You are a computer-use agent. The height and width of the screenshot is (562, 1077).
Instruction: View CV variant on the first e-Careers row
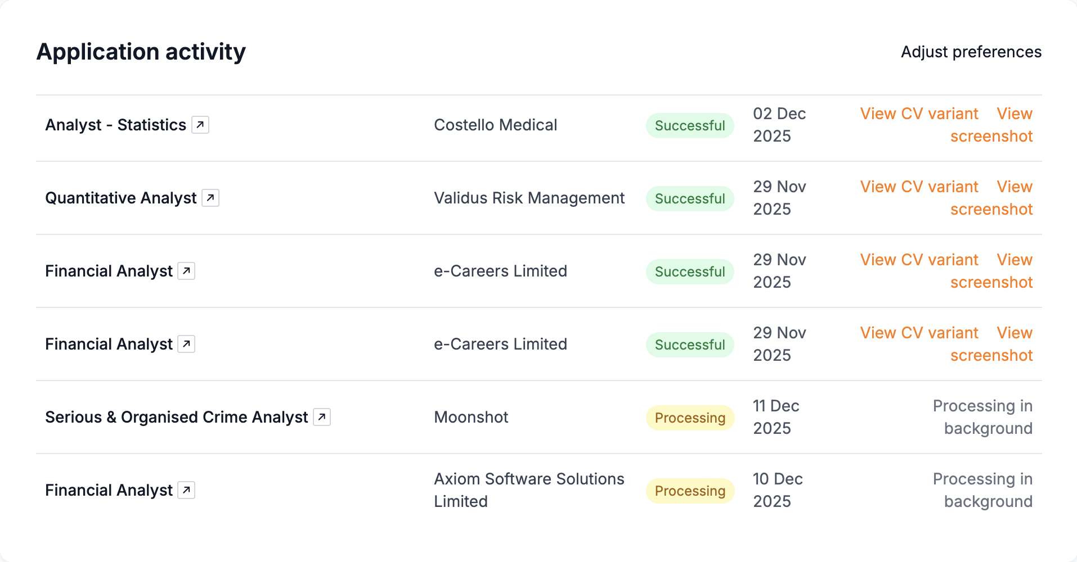[918, 260]
